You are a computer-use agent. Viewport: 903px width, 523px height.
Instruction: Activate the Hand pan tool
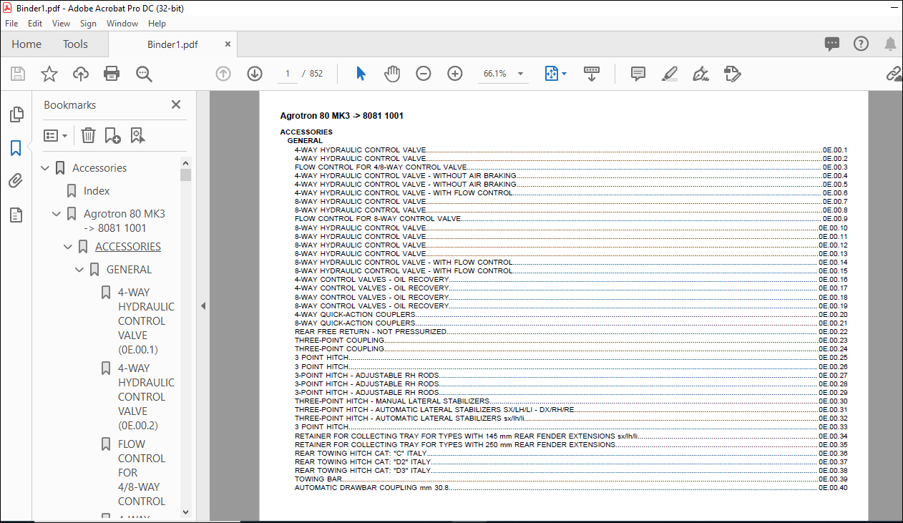click(x=392, y=74)
